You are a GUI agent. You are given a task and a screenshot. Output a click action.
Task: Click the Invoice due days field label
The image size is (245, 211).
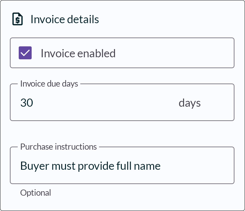(x=49, y=84)
